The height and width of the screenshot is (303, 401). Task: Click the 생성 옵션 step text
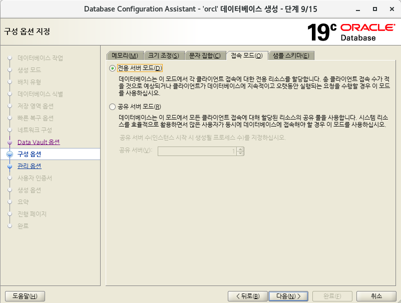pyautogui.click(x=29, y=190)
